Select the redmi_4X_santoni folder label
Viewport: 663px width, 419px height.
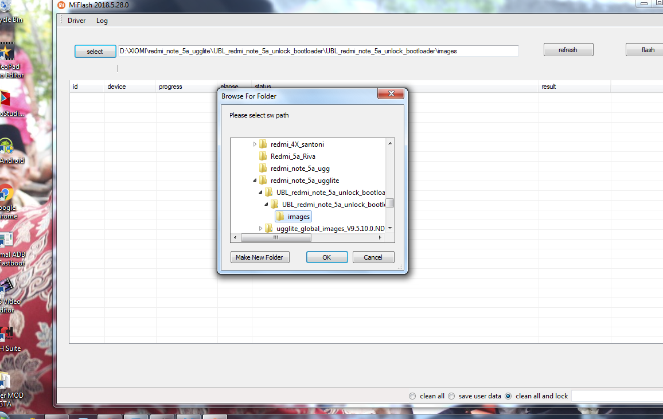(x=297, y=144)
